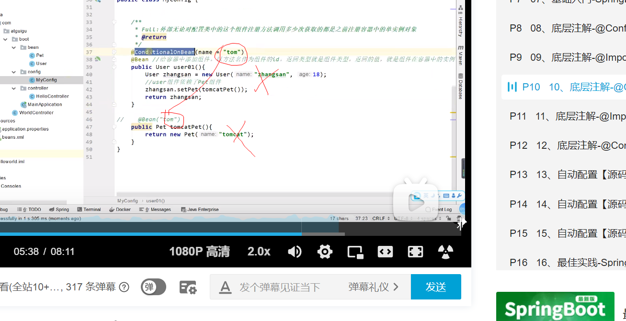This screenshot has height=321, width=626.
Task: Open danmaku text style 'A' icon
Action: tap(225, 287)
